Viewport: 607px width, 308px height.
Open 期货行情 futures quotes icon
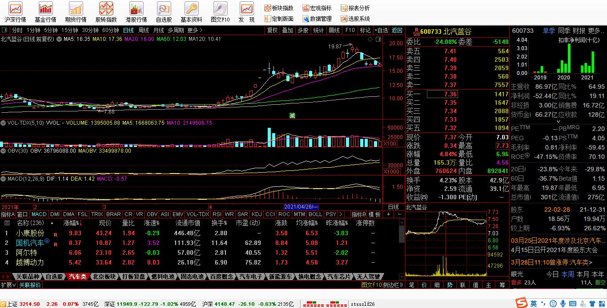tap(76, 12)
